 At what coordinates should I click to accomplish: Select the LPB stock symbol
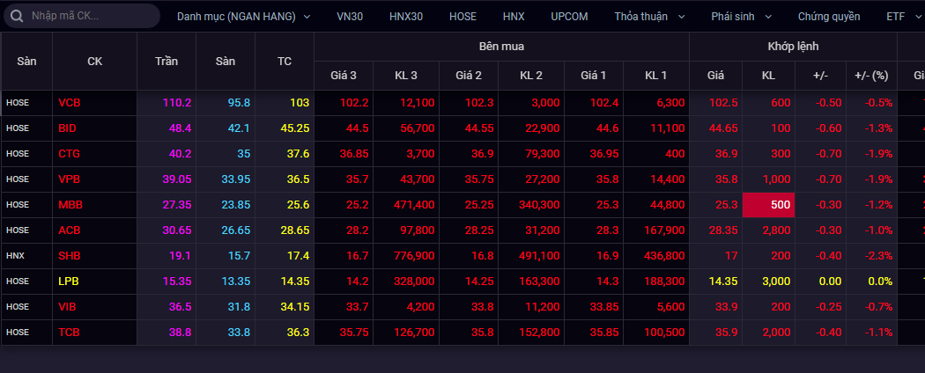point(69,282)
